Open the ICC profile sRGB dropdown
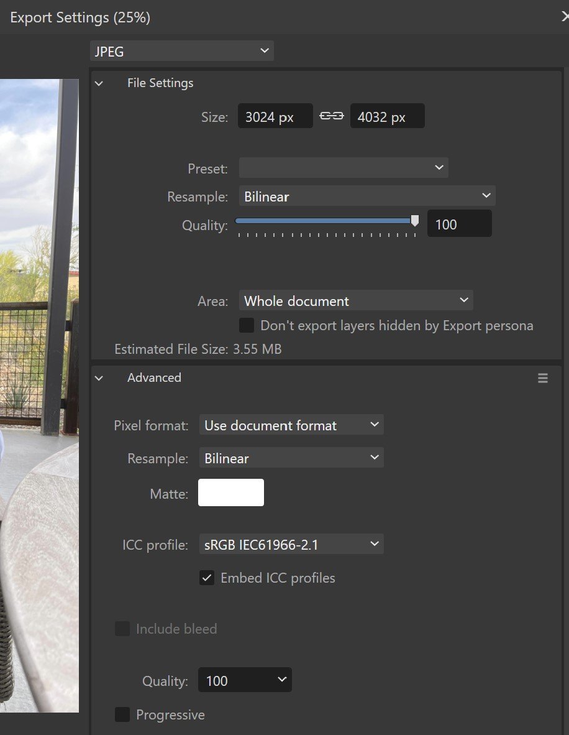The image size is (569, 735). coord(291,545)
